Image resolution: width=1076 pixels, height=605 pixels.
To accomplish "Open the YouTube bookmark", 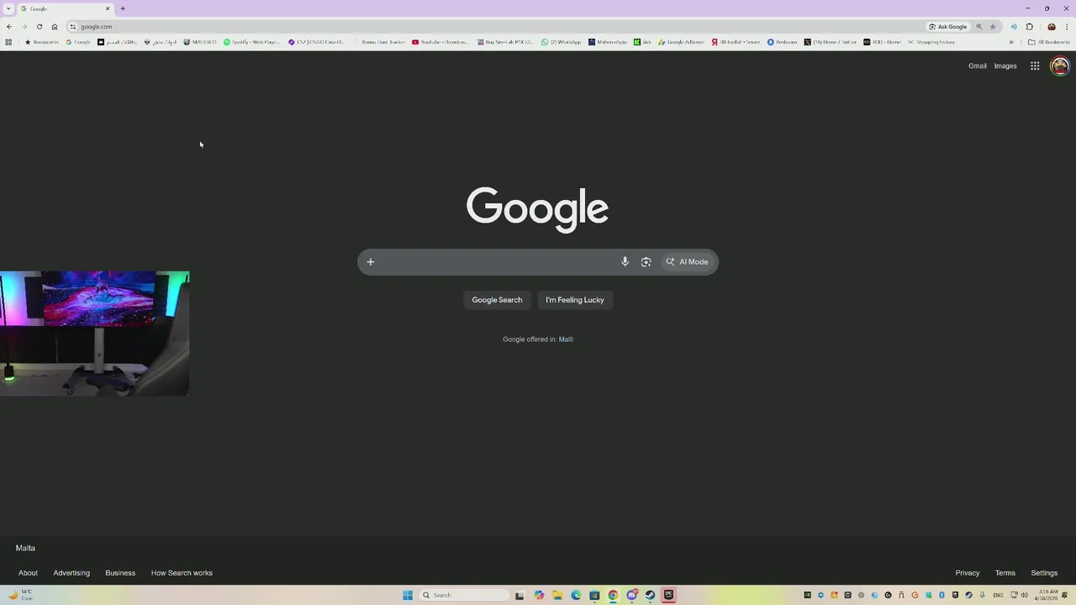I will point(440,42).
